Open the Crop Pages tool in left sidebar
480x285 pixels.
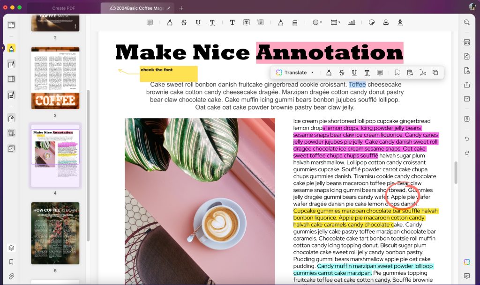(x=11, y=133)
